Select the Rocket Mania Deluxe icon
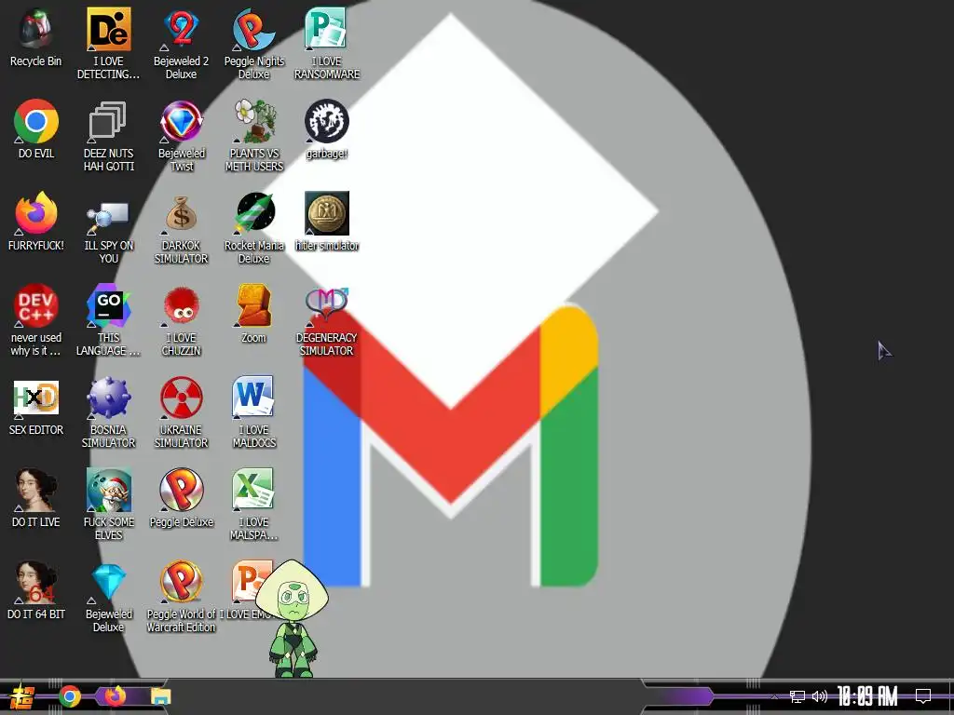Viewport: 954px width, 715px height. click(253, 213)
